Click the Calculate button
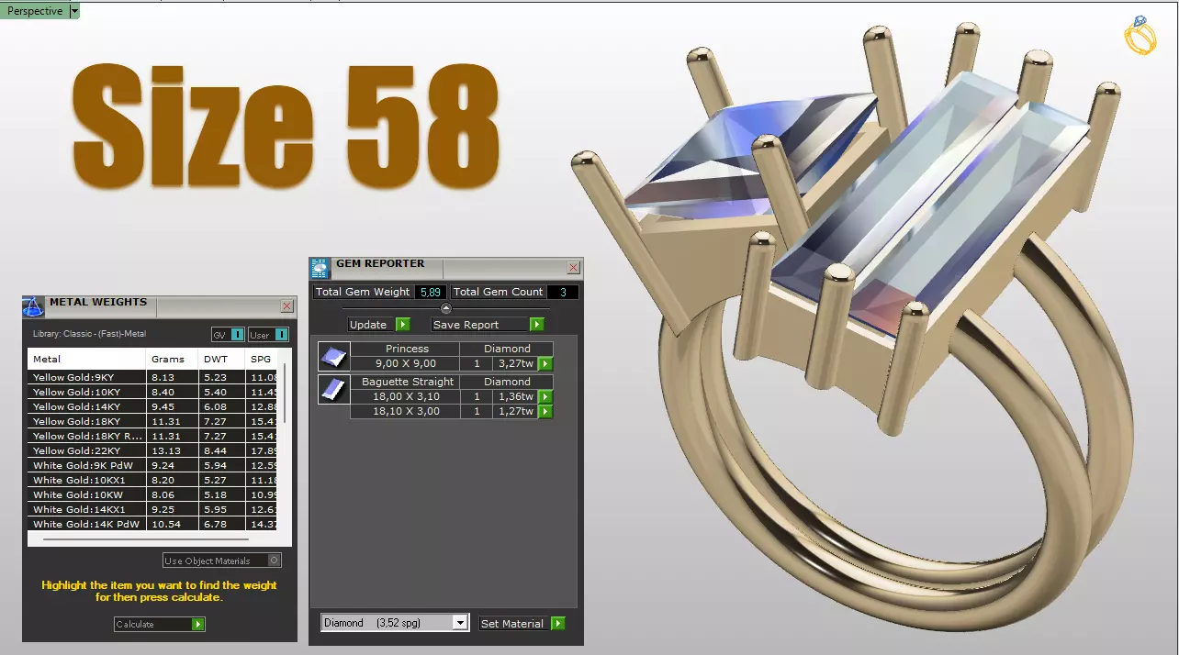Screen dimensions: 1179x655 (x=152, y=624)
